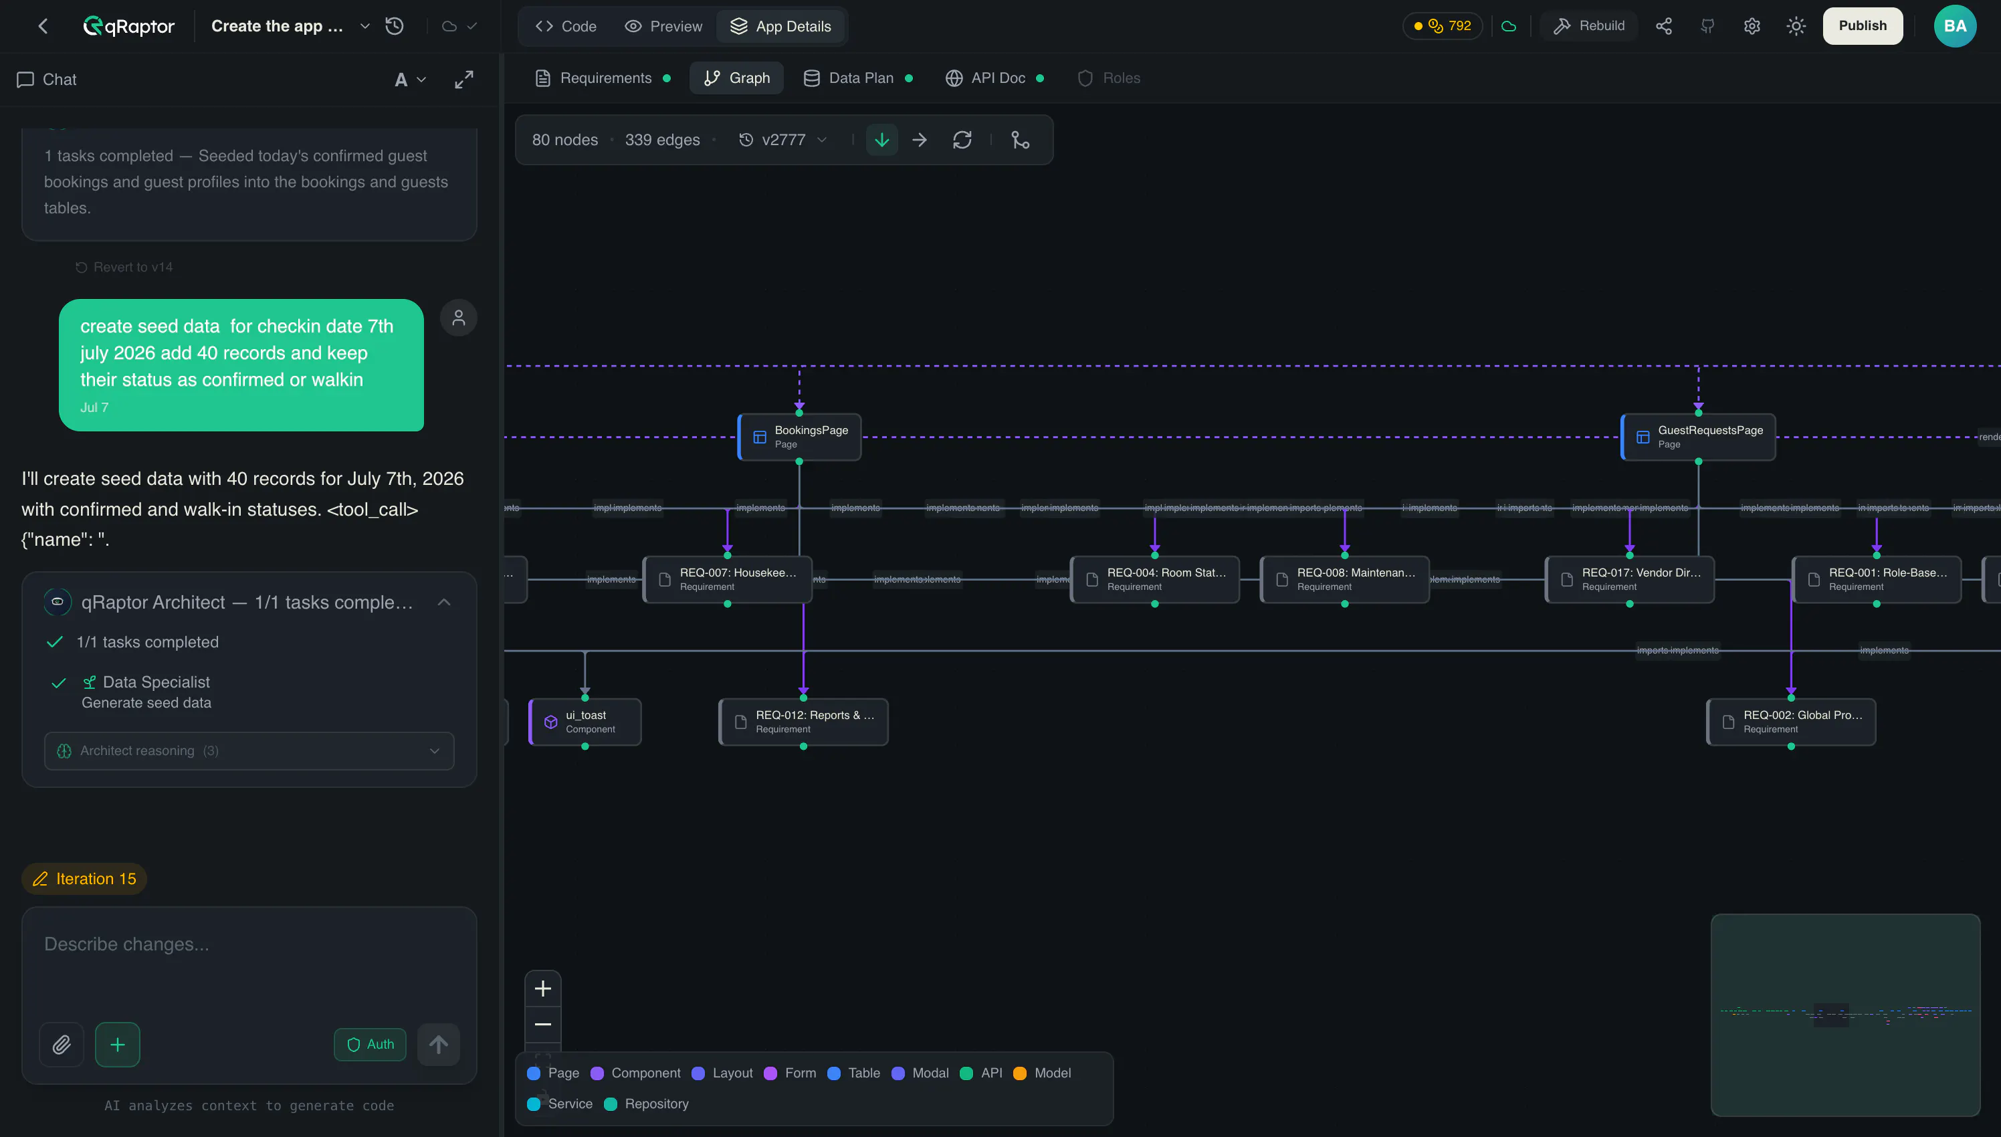Image resolution: width=2001 pixels, height=1137 pixels.
Task: Open version history clock icon
Action: pyautogui.click(x=395, y=26)
